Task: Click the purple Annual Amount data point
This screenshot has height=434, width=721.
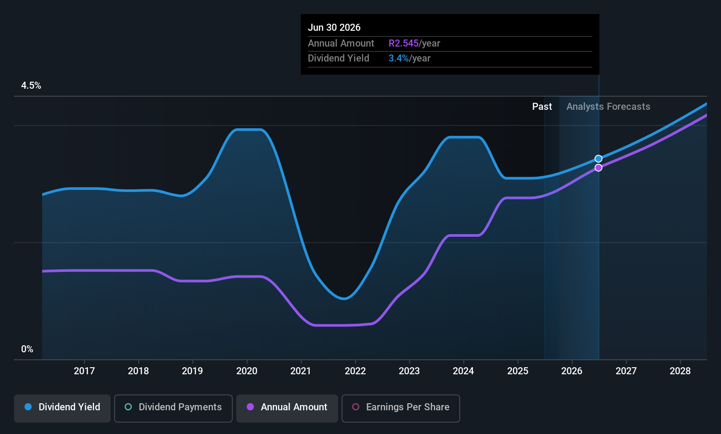Action: tap(598, 168)
